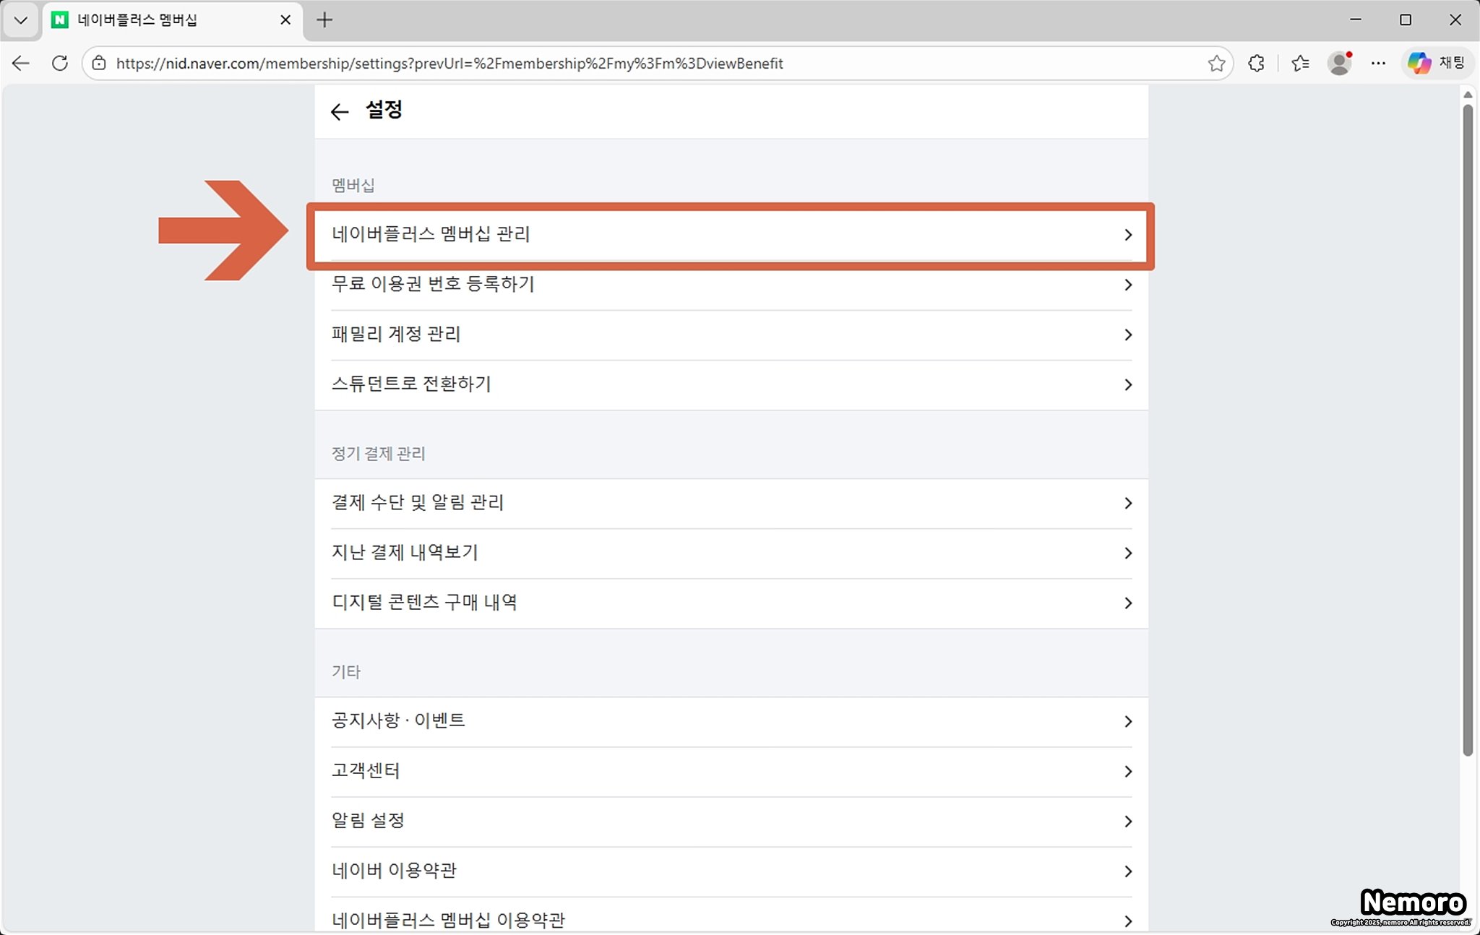
Task: Open a new browser tab
Action: pos(324,20)
